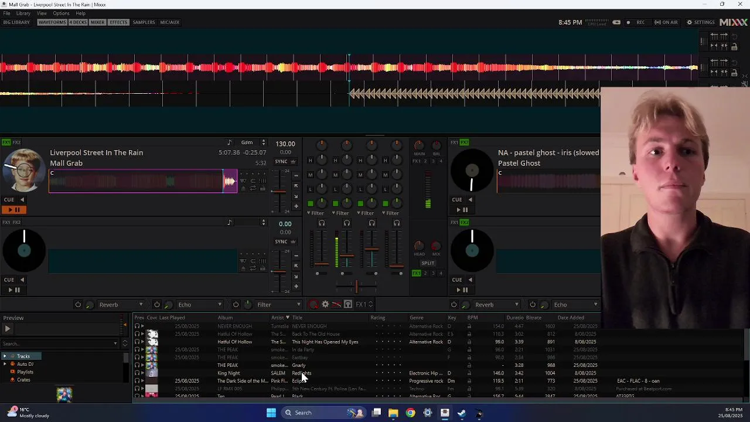Expand the Tracks tree item

coord(5,356)
